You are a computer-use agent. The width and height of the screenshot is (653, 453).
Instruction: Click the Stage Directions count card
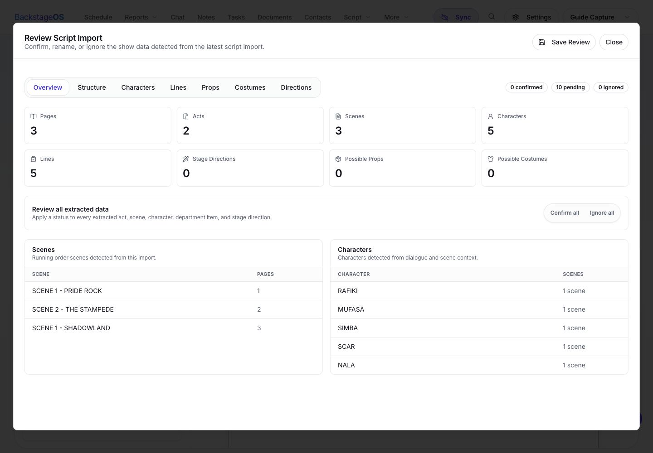(x=250, y=168)
